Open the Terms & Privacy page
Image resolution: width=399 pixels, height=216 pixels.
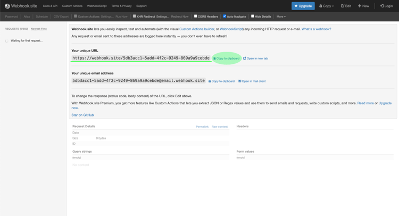[121, 6]
